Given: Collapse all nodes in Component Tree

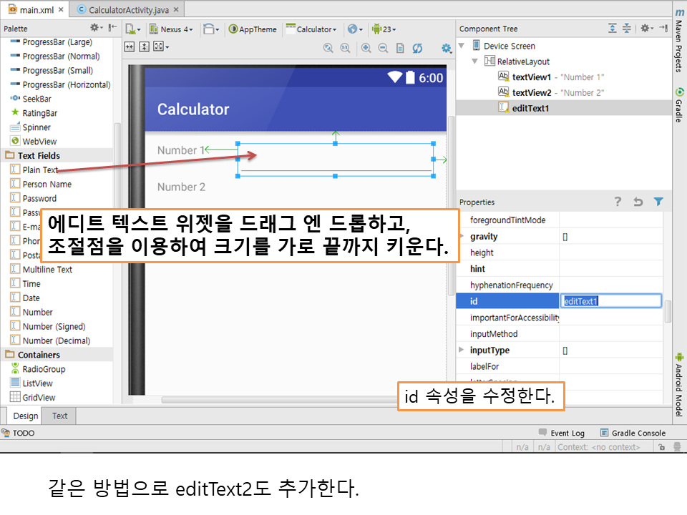Looking at the screenshot, I should [627, 29].
